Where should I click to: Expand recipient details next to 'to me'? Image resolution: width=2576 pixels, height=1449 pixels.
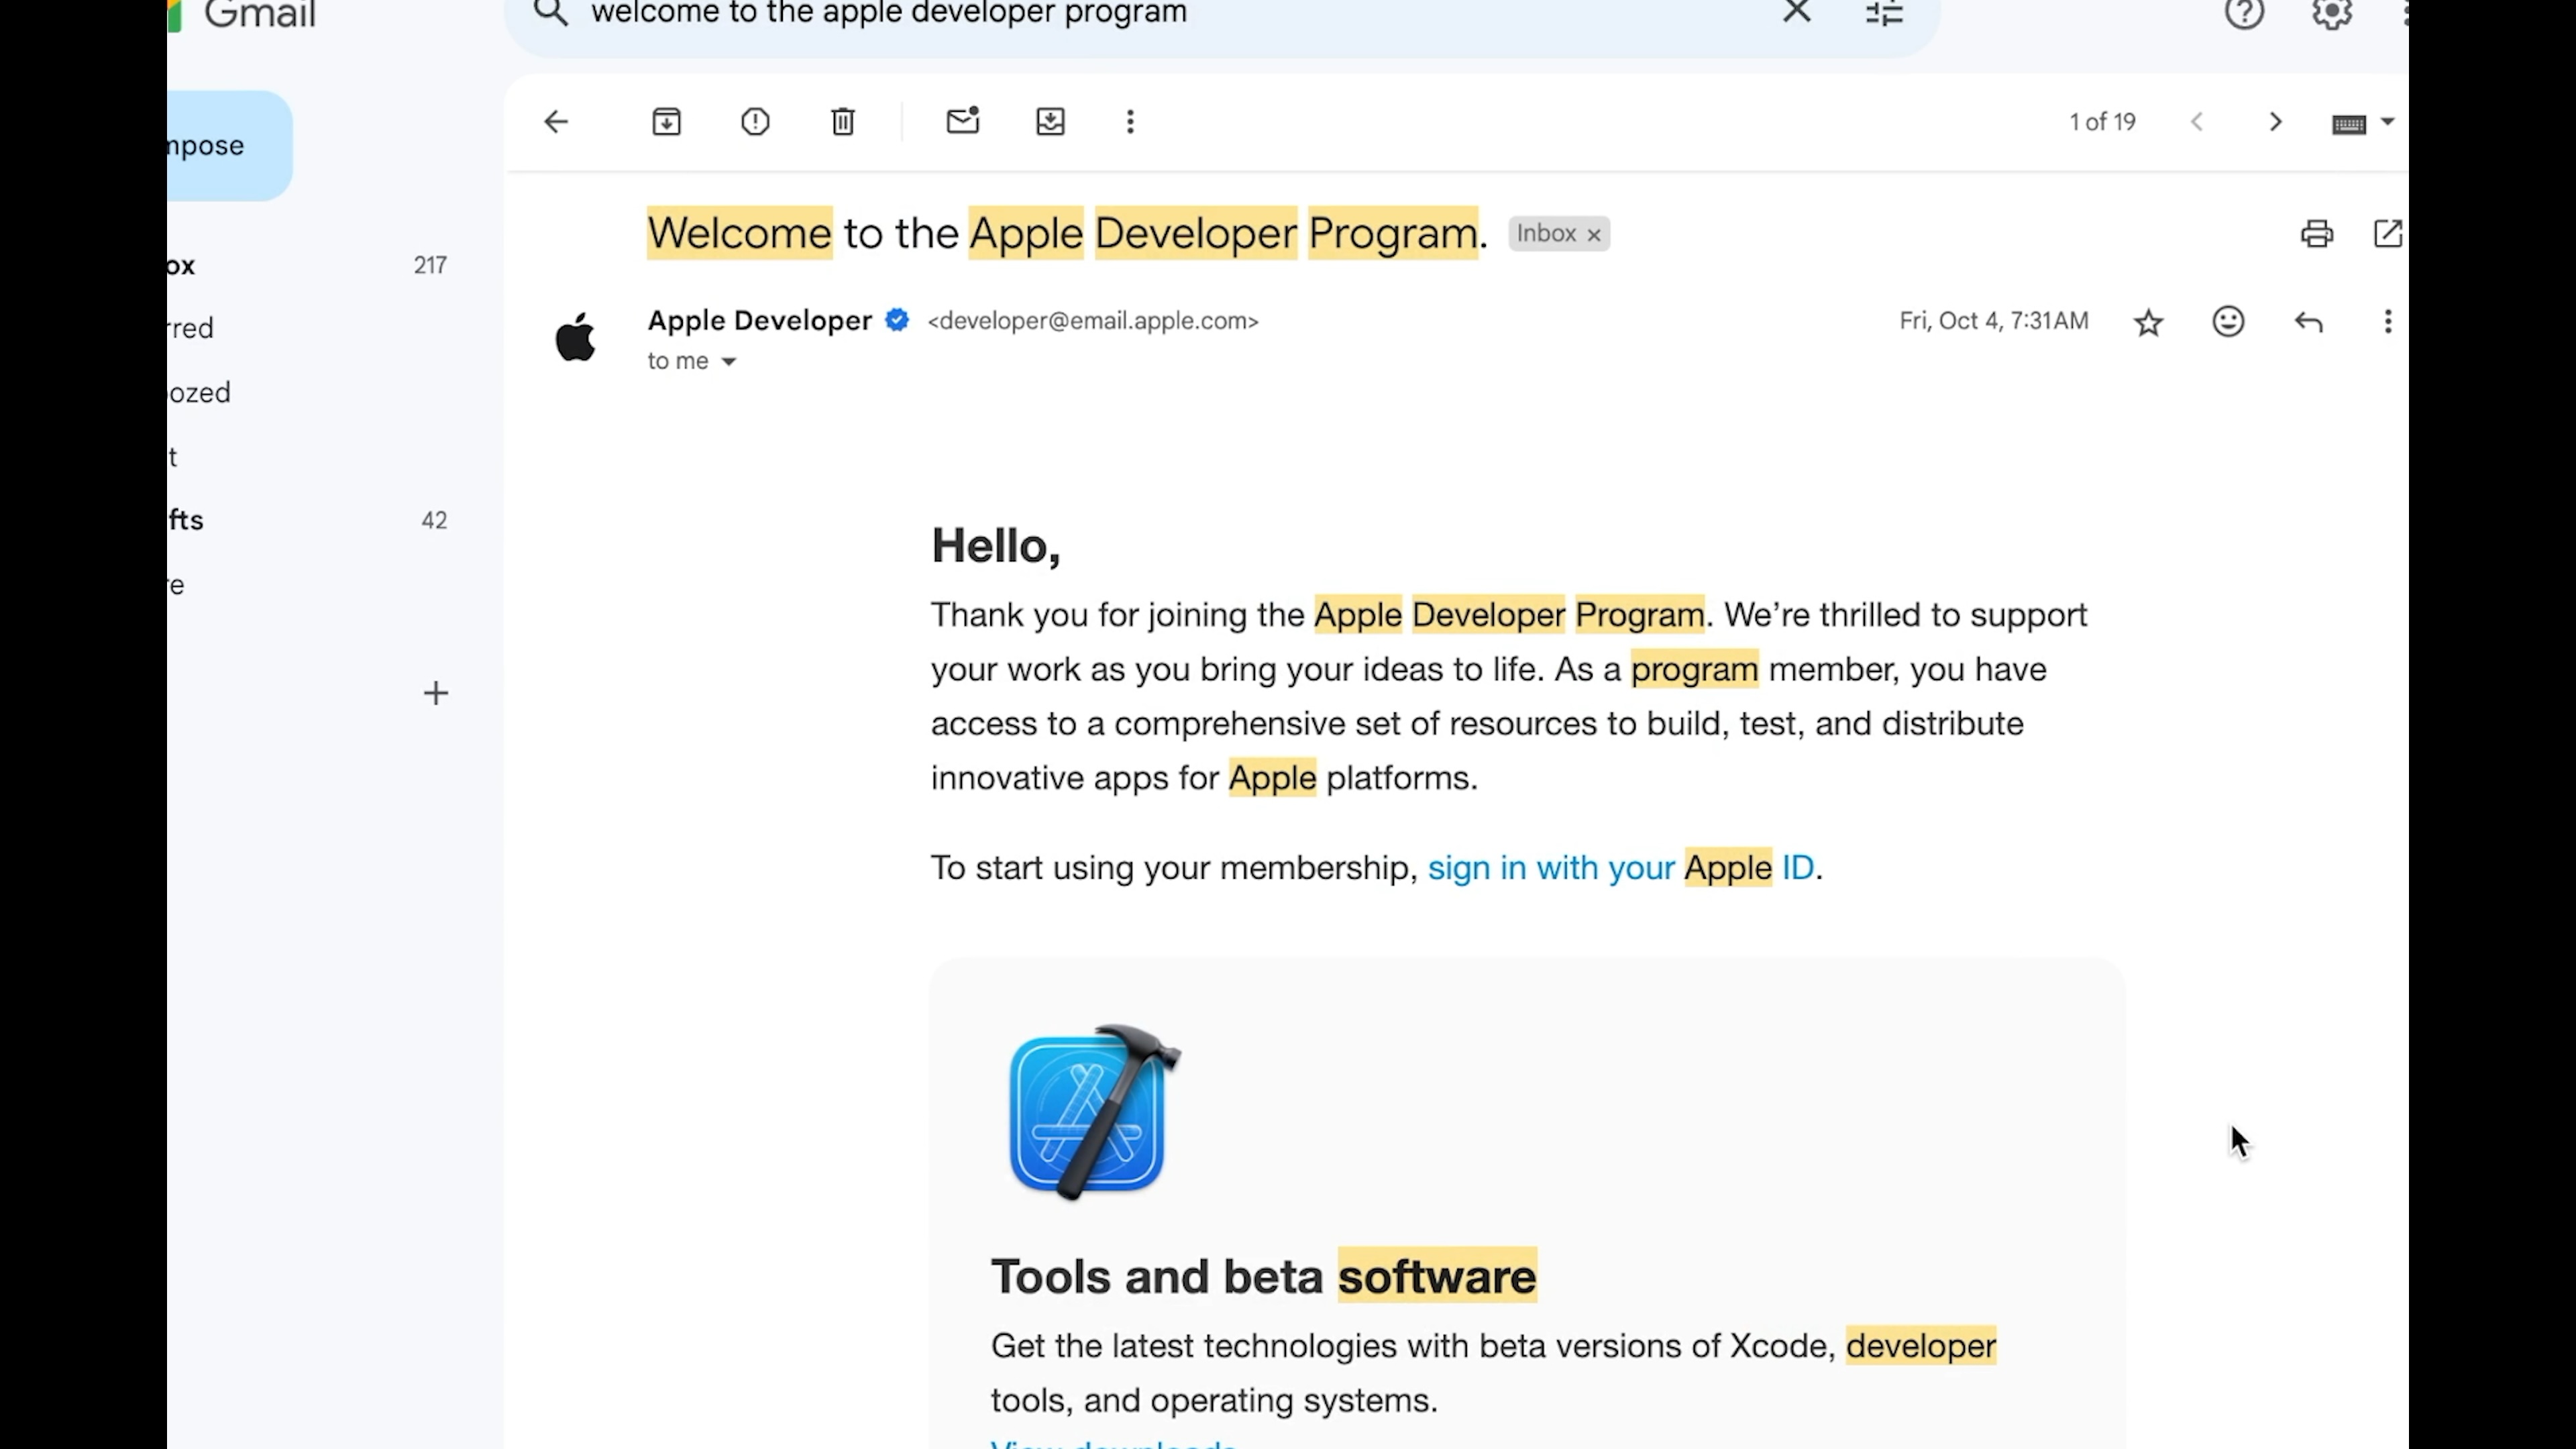click(x=729, y=362)
